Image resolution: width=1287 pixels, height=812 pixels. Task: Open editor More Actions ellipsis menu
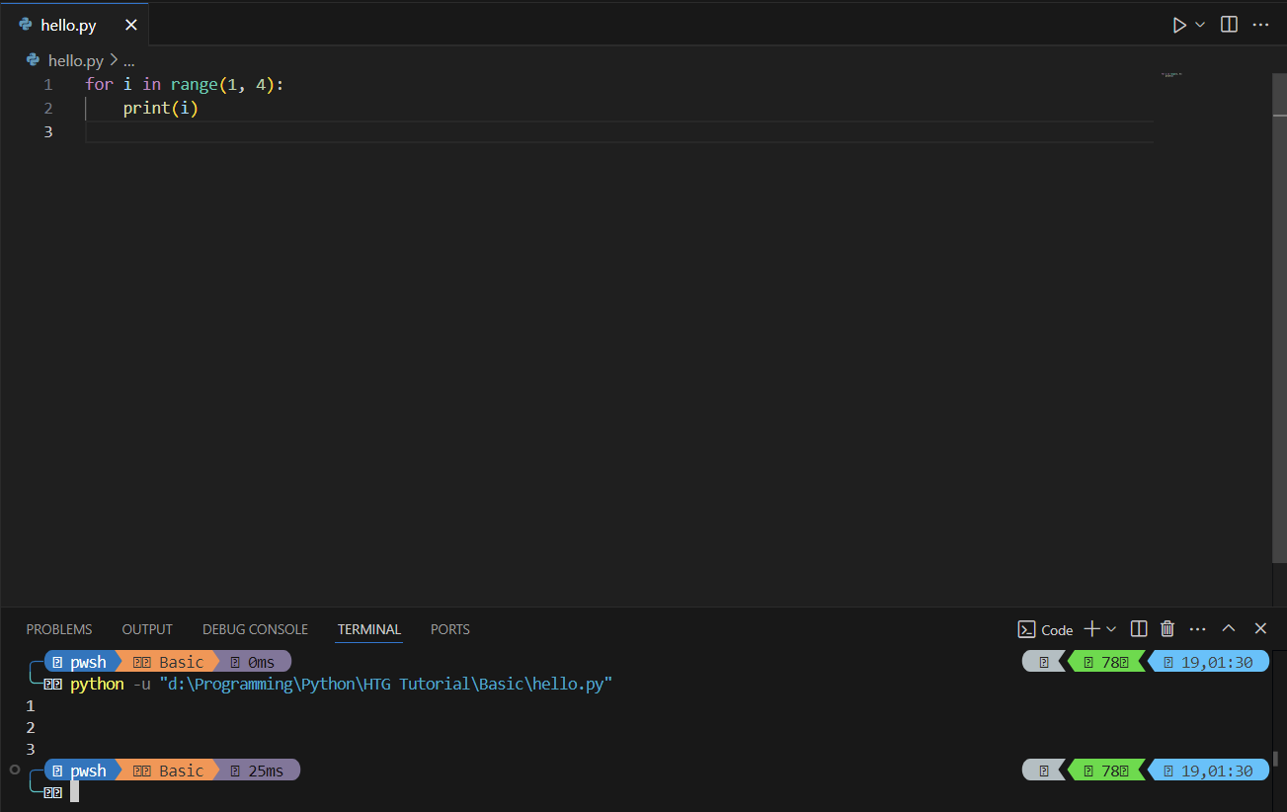click(1260, 25)
